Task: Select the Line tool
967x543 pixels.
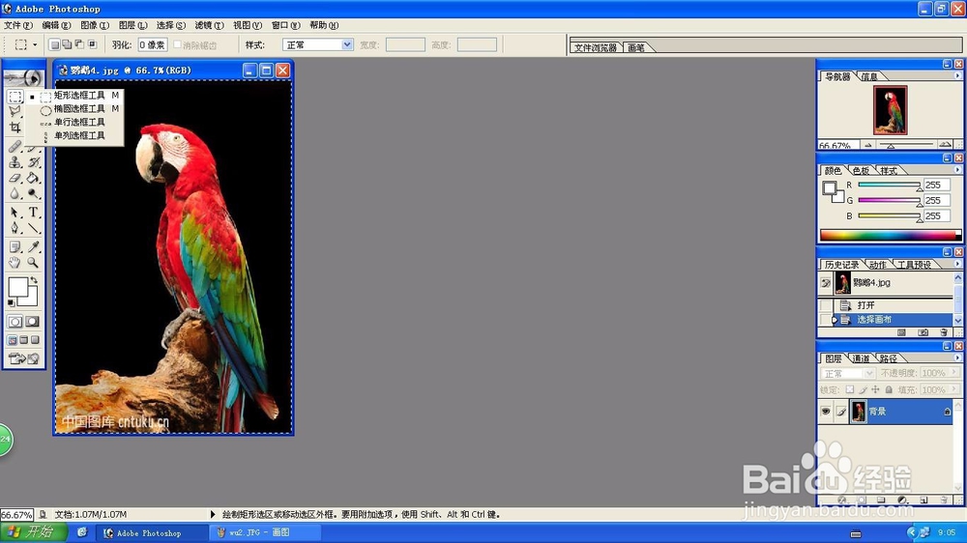Action: pos(33,228)
